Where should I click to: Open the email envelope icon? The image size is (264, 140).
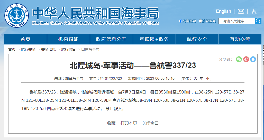[x=241, y=12]
